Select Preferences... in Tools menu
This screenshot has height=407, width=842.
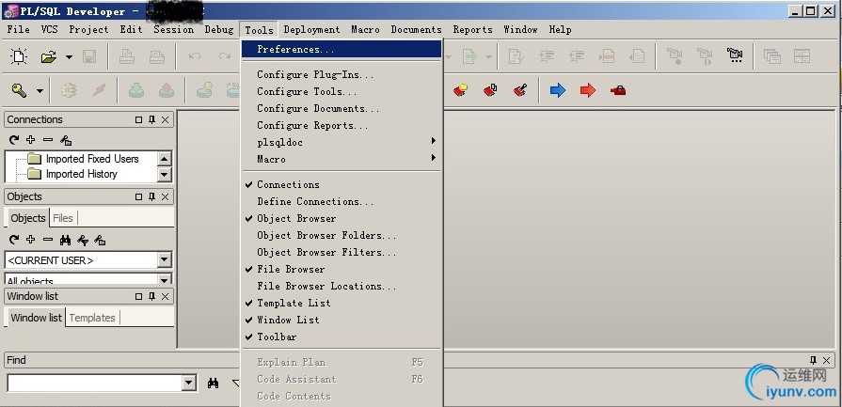tap(342, 49)
